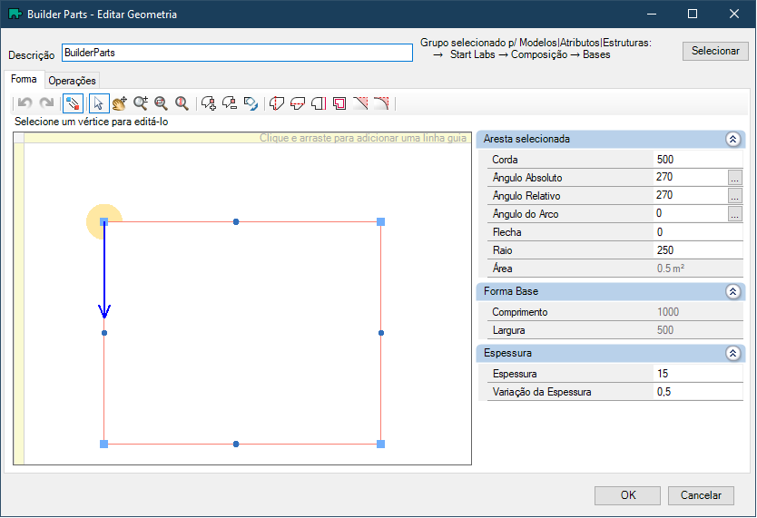The image size is (757, 518).
Task: Click the chamfer corner icon
Action: coord(360,103)
